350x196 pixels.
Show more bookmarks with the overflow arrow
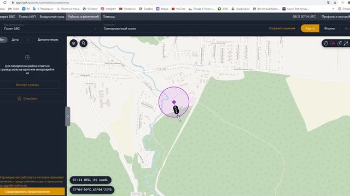333,9
